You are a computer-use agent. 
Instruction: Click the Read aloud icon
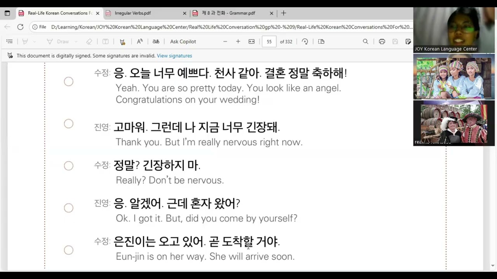tap(139, 41)
